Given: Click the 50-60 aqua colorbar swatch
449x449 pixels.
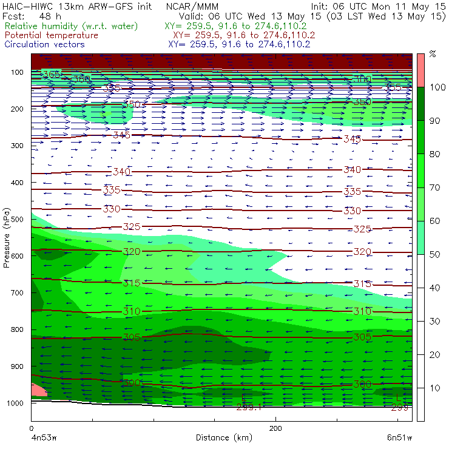Looking at the screenshot, I should [x=420, y=238].
